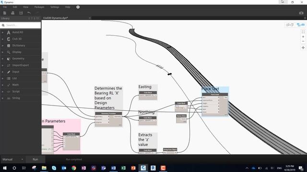Expand the Geometry library category
The height and width of the screenshot is (172, 307).
point(2,59)
